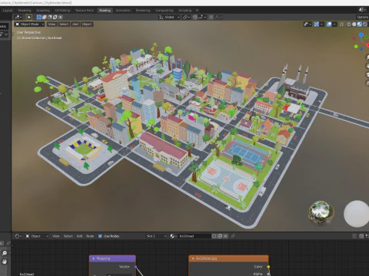Open the Sculpting workspace tab
This screenshot has height=276, width=369.
tap(43, 11)
